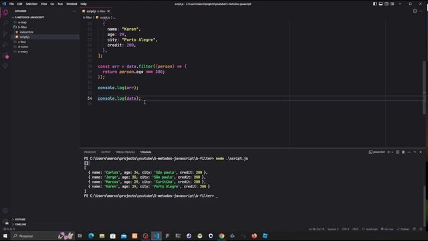Viewport: 428px width, 241px height.
Task: Open the Explorer view in activity bar
Action: 5,13
